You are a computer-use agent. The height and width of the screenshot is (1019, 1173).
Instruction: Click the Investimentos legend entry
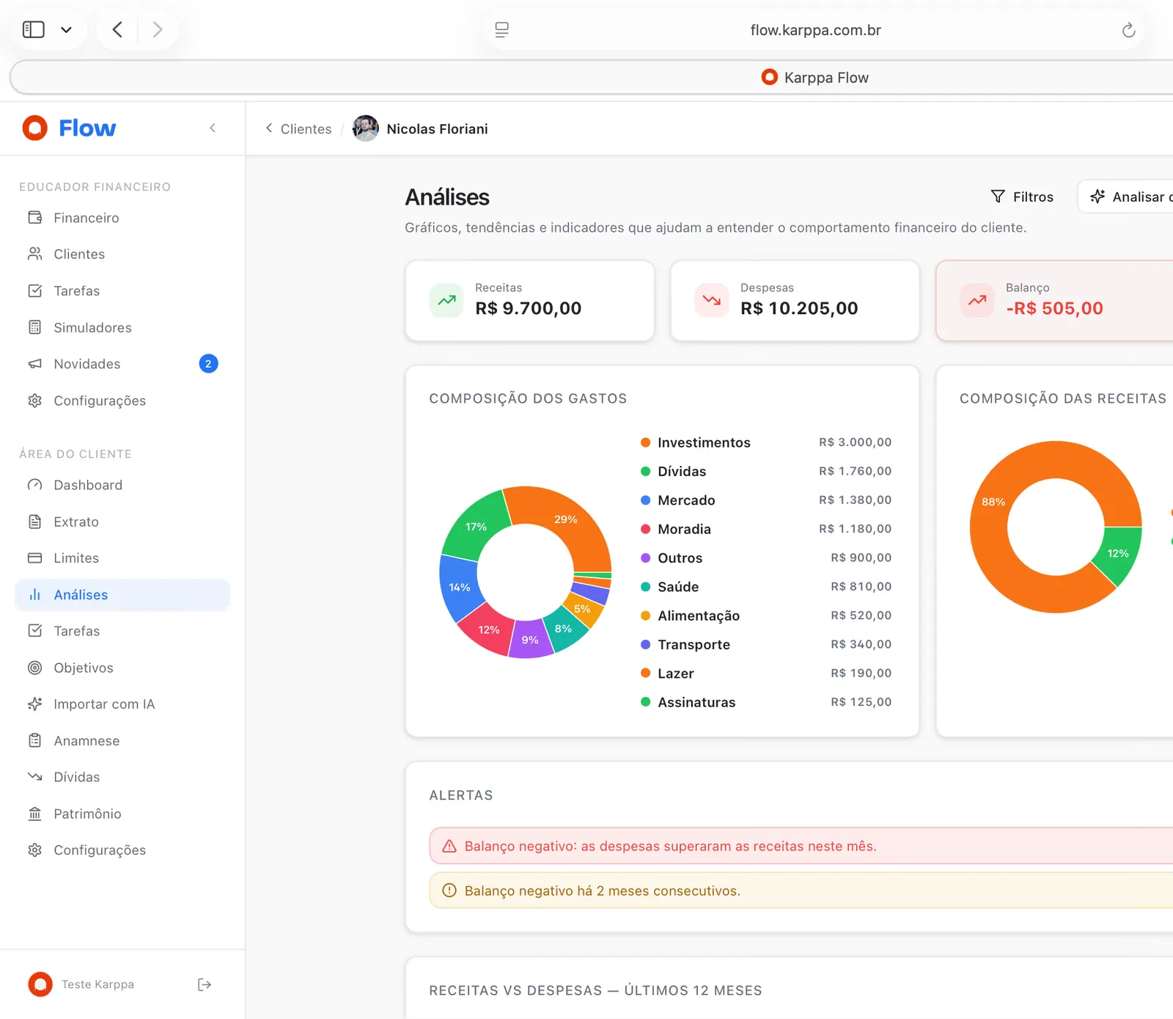pos(766,442)
